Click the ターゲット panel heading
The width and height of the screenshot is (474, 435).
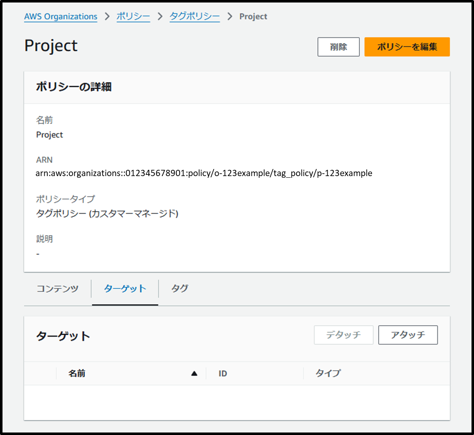[x=63, y=336]
